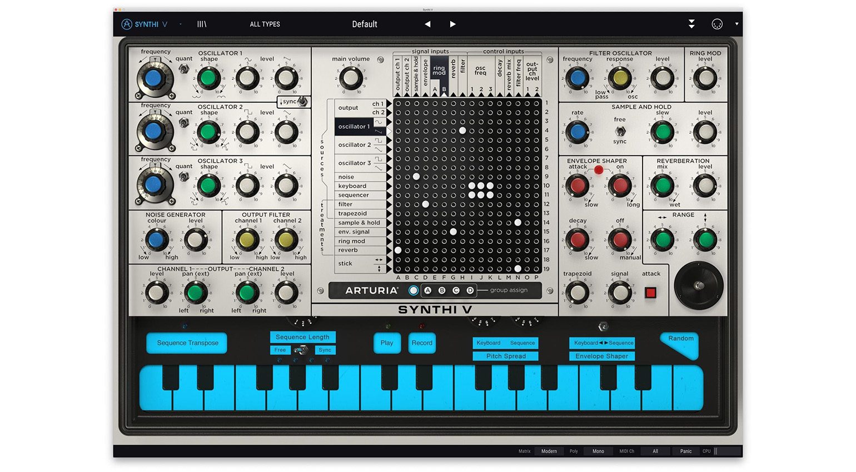856x472 pixels.
Task: Click Oscillator 1 green shape knob
Action: [208, 78]
